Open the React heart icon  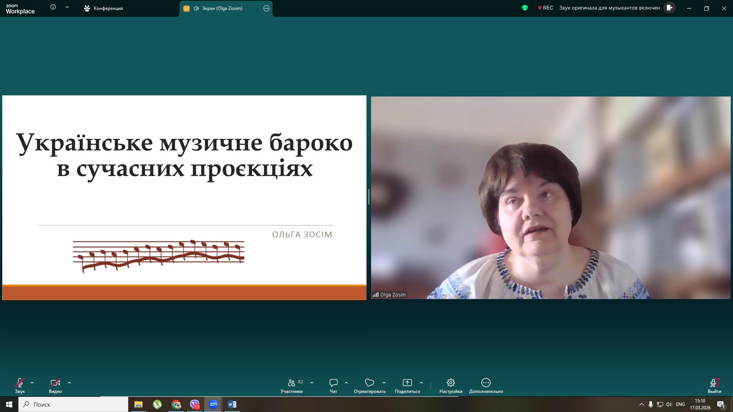(369, 383)
